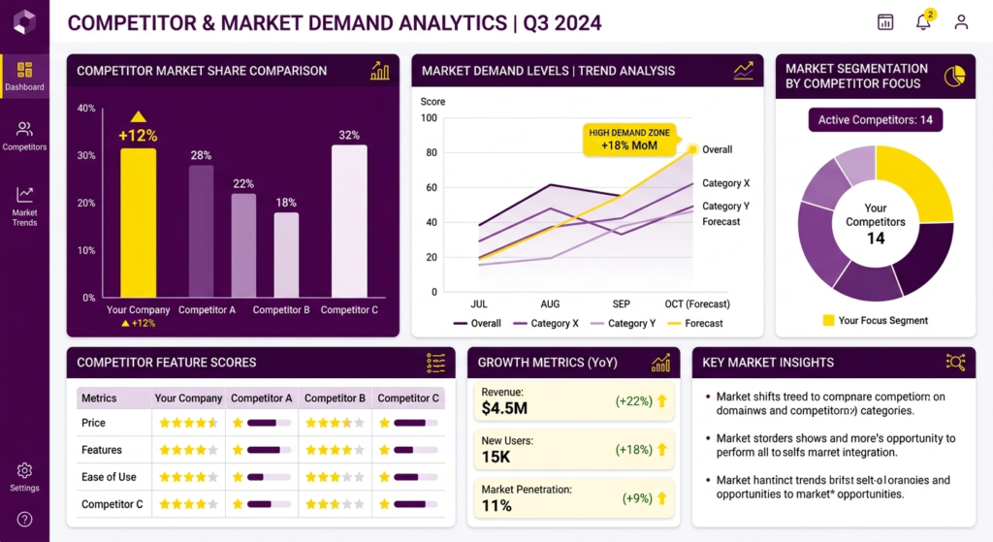993x542 pixels.
Task: Click Your Focus Segment yellow legend swatch
Action: (828, 320)
